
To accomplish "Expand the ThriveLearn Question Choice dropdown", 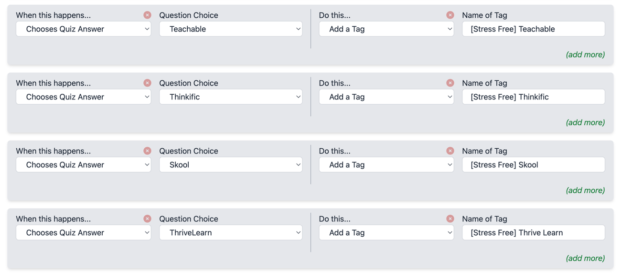I will click(x=231, y=233).
